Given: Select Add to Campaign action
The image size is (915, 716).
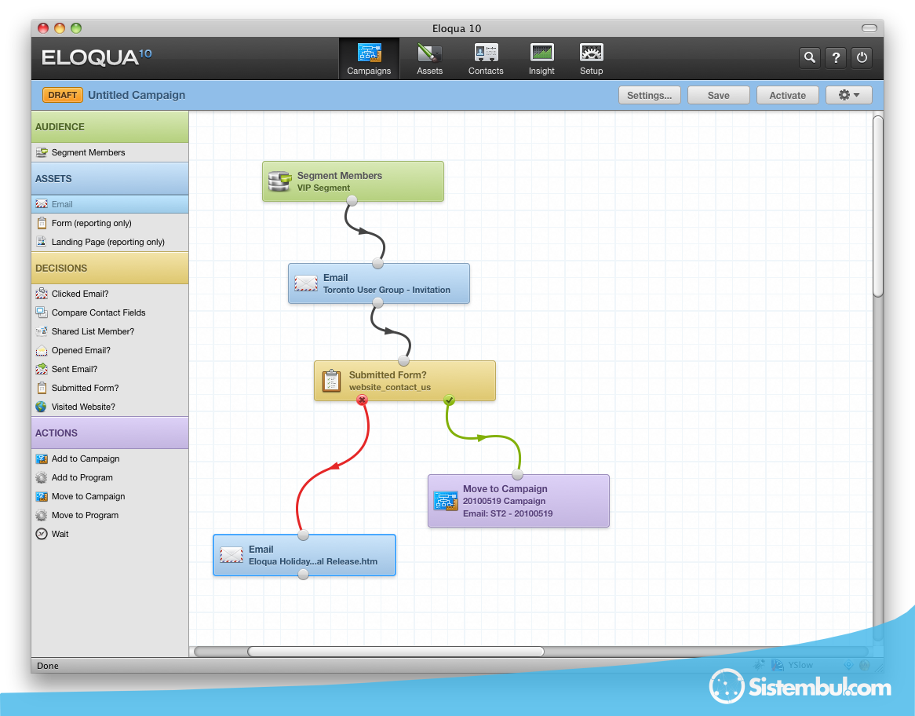Looking at the screenshot, I should pyautogui.click(x=110, y=458).
